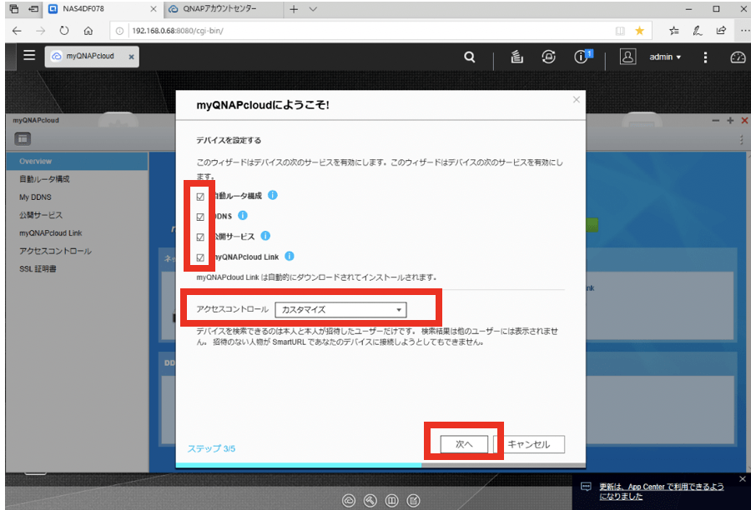Show info for DDNS option
This screenshot has width=751, height=510.
[x=243, y=215]
